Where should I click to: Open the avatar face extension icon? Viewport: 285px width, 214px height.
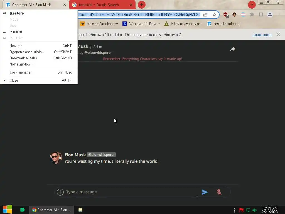coord(234,14)
